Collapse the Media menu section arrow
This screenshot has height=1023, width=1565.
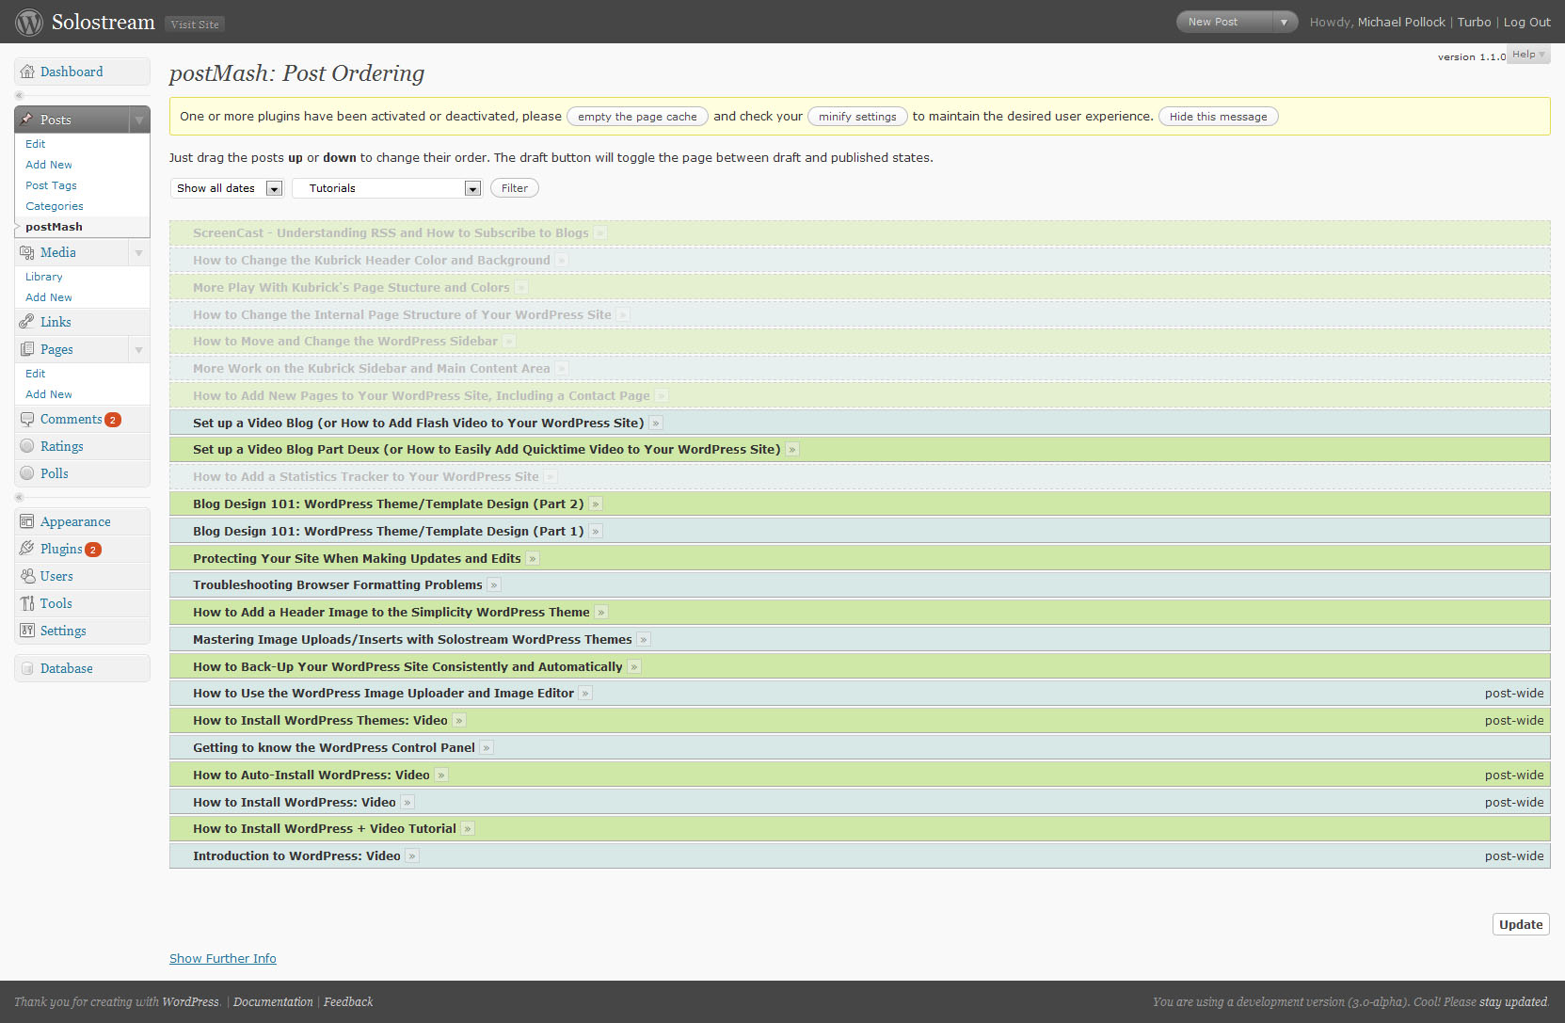click(139, 252)
